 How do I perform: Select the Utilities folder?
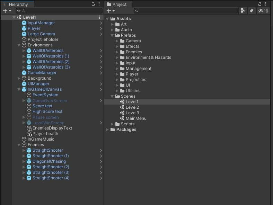pos(133,91)
